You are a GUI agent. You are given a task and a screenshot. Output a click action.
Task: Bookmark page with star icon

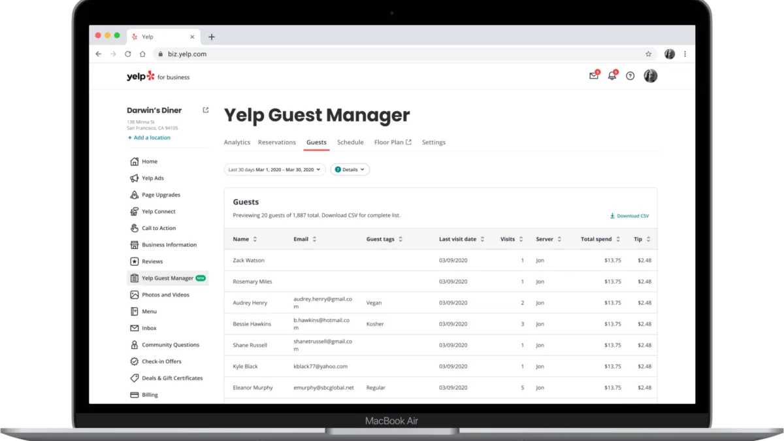click(x=648, y=54)
